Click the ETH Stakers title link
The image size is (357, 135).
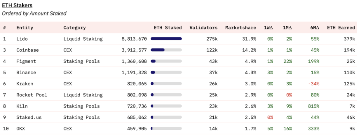(x=17, y=5)
